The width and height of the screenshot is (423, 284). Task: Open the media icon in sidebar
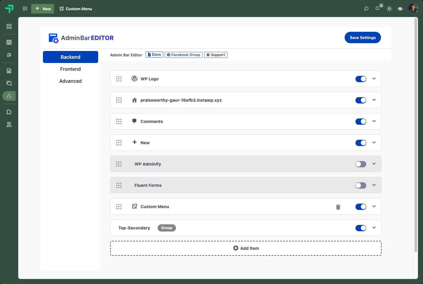[9, 55]
